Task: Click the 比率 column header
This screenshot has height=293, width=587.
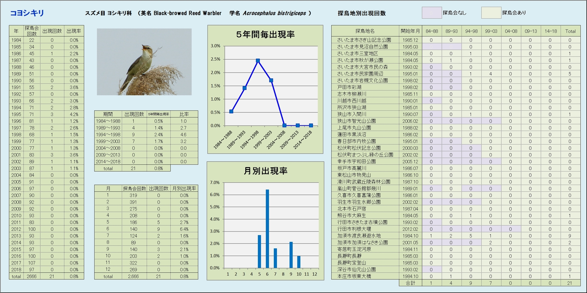Action: (x=184, y=114)
